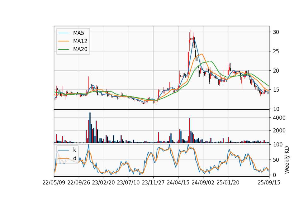The width and height of the screenshot is (299, 215).
Task: Click the volume axis label 2000
Action: pyautogui.click(x=279, y=131)
